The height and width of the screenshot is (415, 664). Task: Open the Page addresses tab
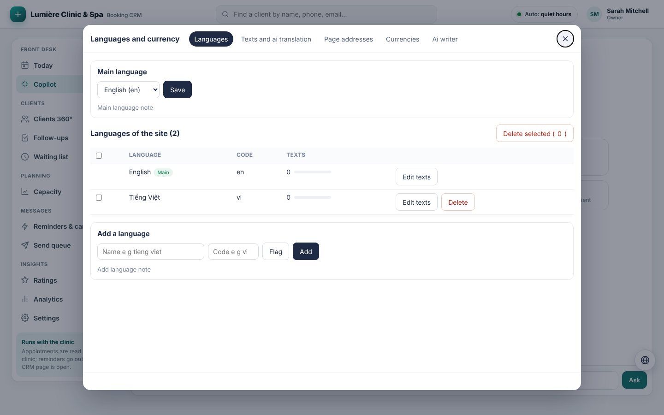(349, 39)
